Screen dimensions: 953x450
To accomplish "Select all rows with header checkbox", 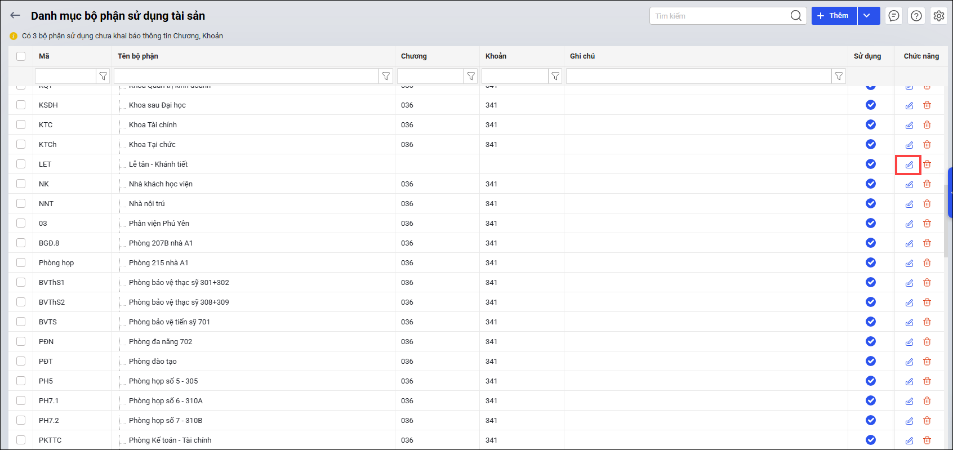I will [x=21, y=56].
